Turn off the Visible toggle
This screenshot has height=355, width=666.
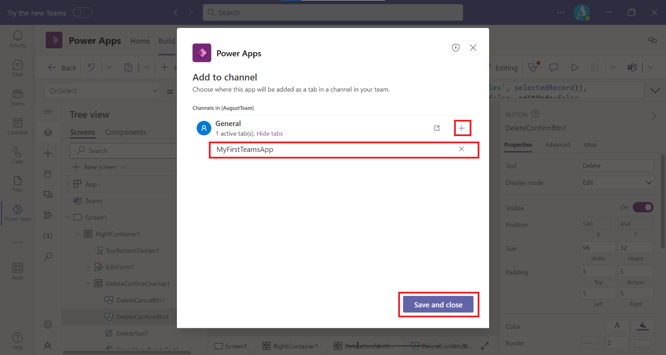[x=643, y=207]
